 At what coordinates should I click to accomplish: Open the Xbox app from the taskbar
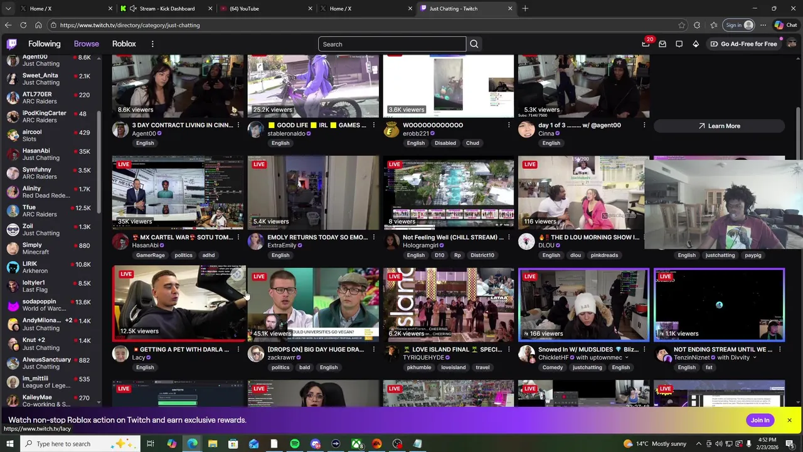(x=356, y=444)
